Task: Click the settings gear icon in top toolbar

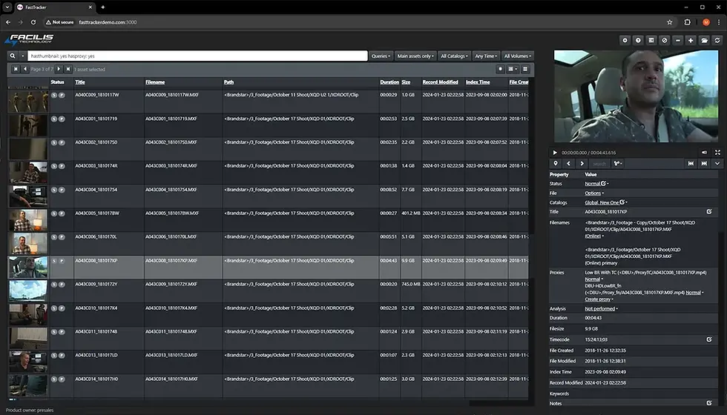Action: [x=625, y=40]
